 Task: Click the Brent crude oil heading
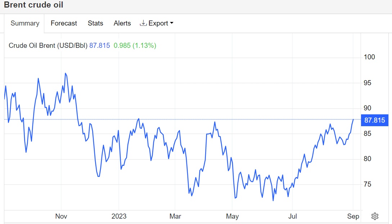click(x=33, y=5)
